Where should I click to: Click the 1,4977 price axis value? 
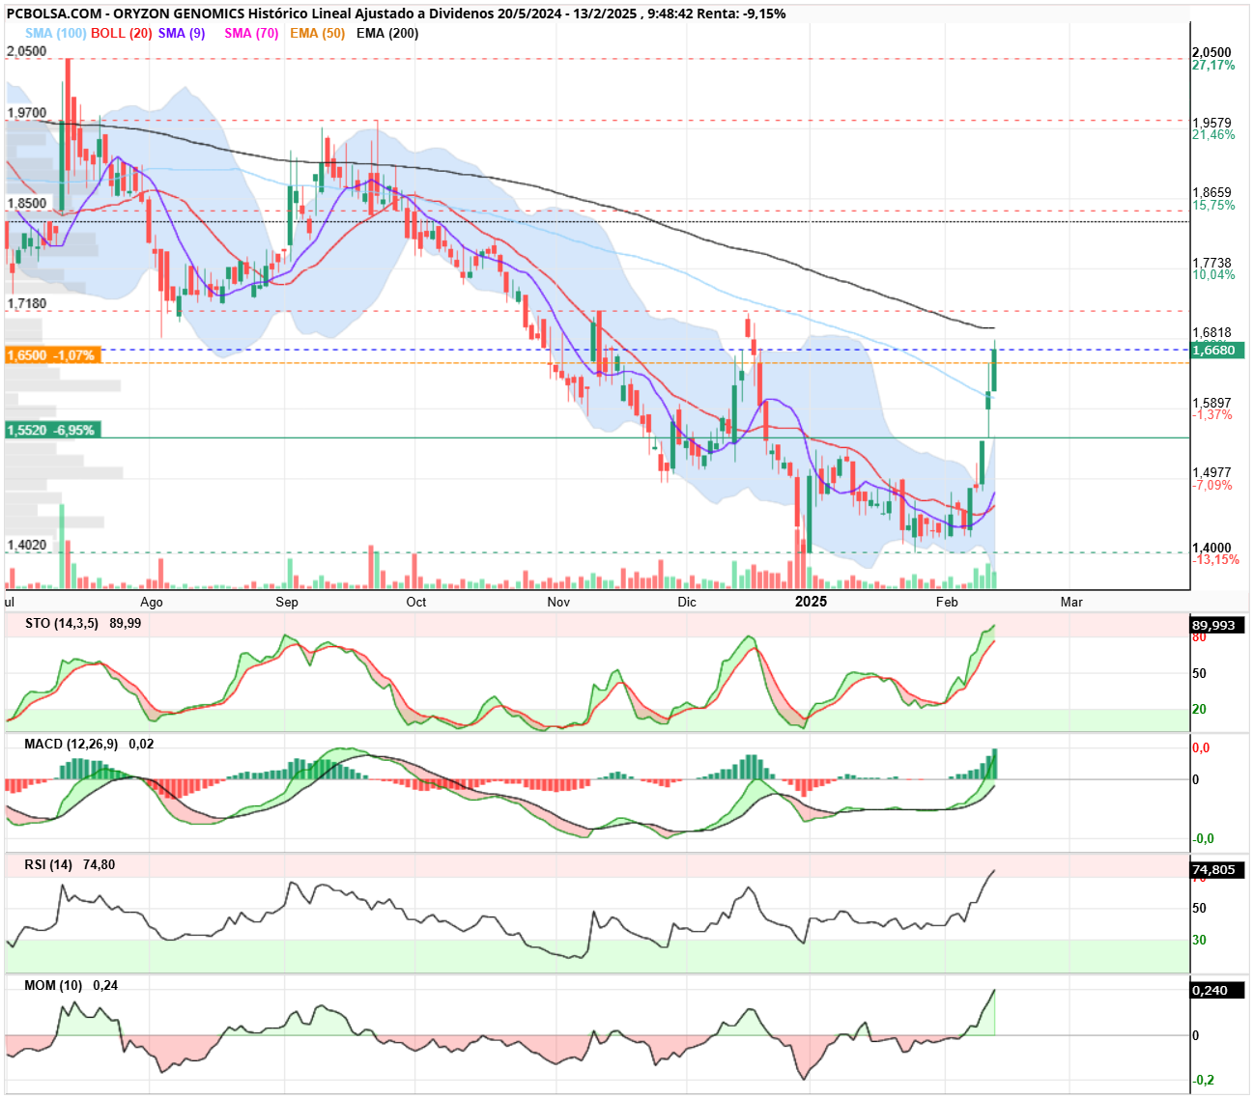click(x=1212, y=473)
